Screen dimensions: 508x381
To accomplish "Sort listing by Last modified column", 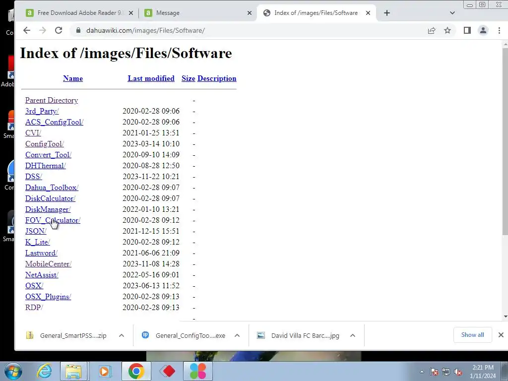I will [151, 78].
